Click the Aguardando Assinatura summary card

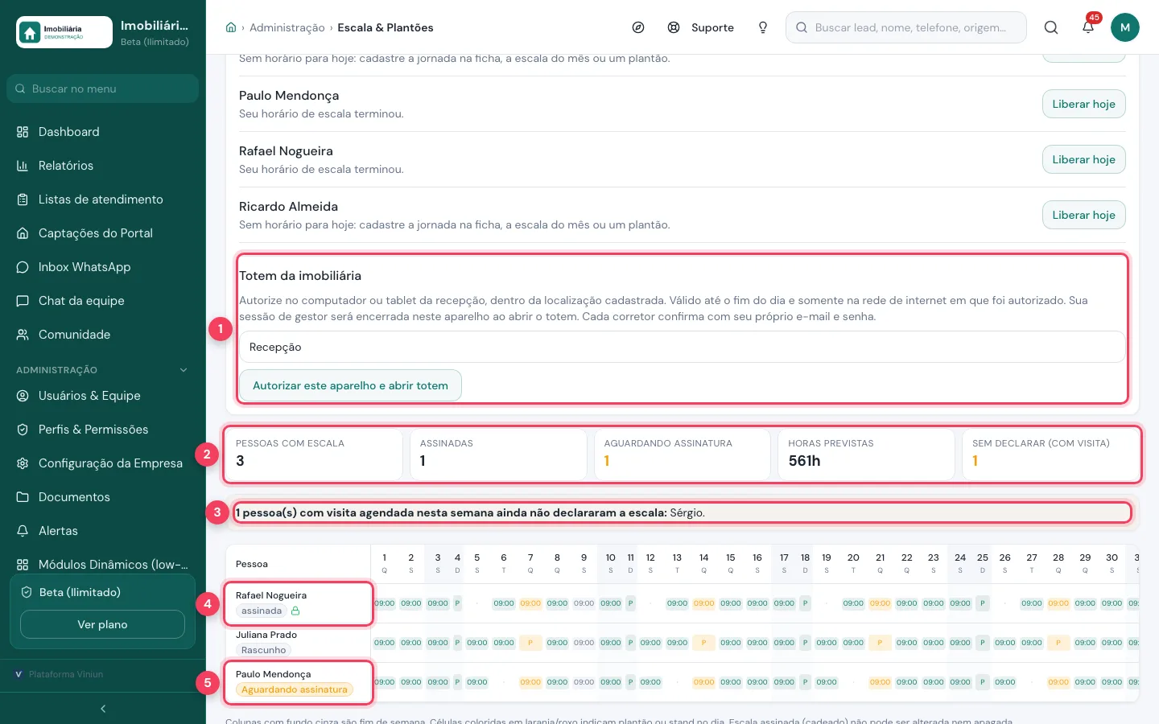coord(683,455)
